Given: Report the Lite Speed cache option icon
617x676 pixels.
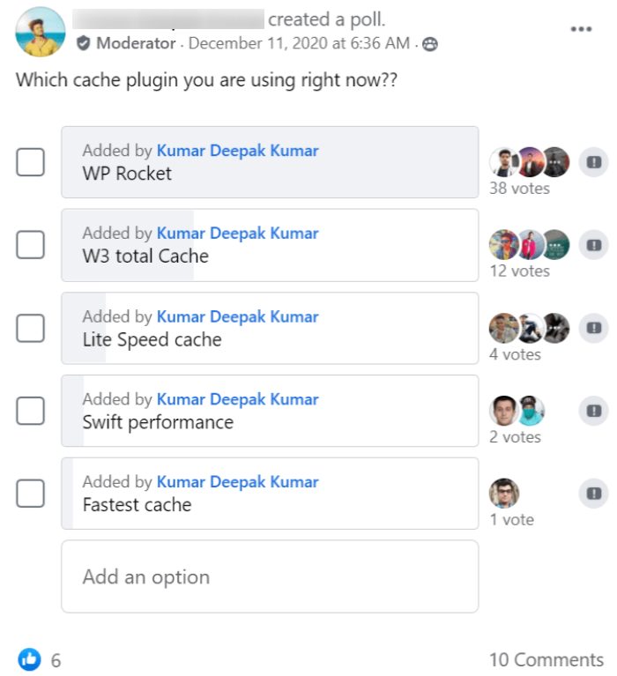Looking at the screenshot, I should (594, 328).
